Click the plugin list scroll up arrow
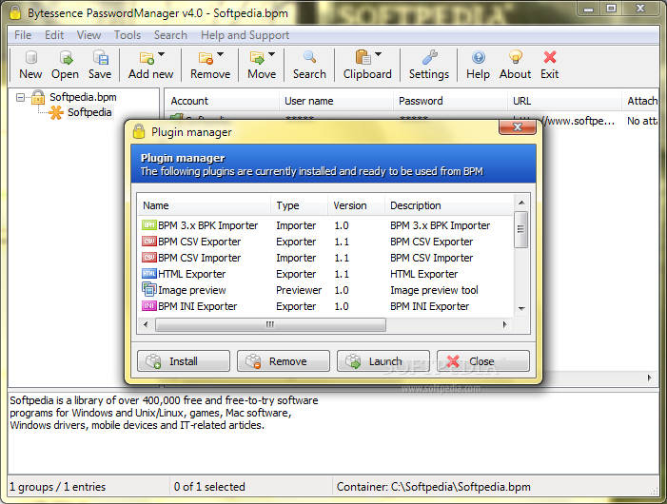 521,204
